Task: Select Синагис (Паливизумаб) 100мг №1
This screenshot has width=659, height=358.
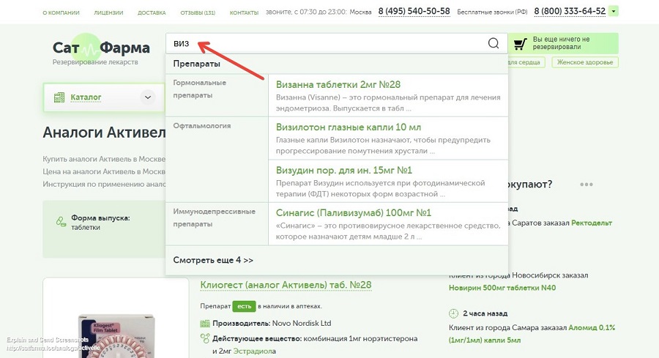Action: (x=354, y=213)
